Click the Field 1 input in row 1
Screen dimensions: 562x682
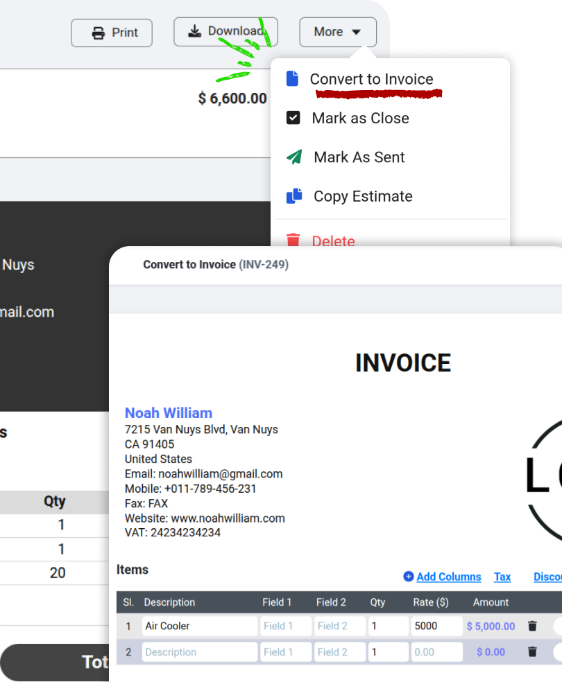click(x=286, y=626)
